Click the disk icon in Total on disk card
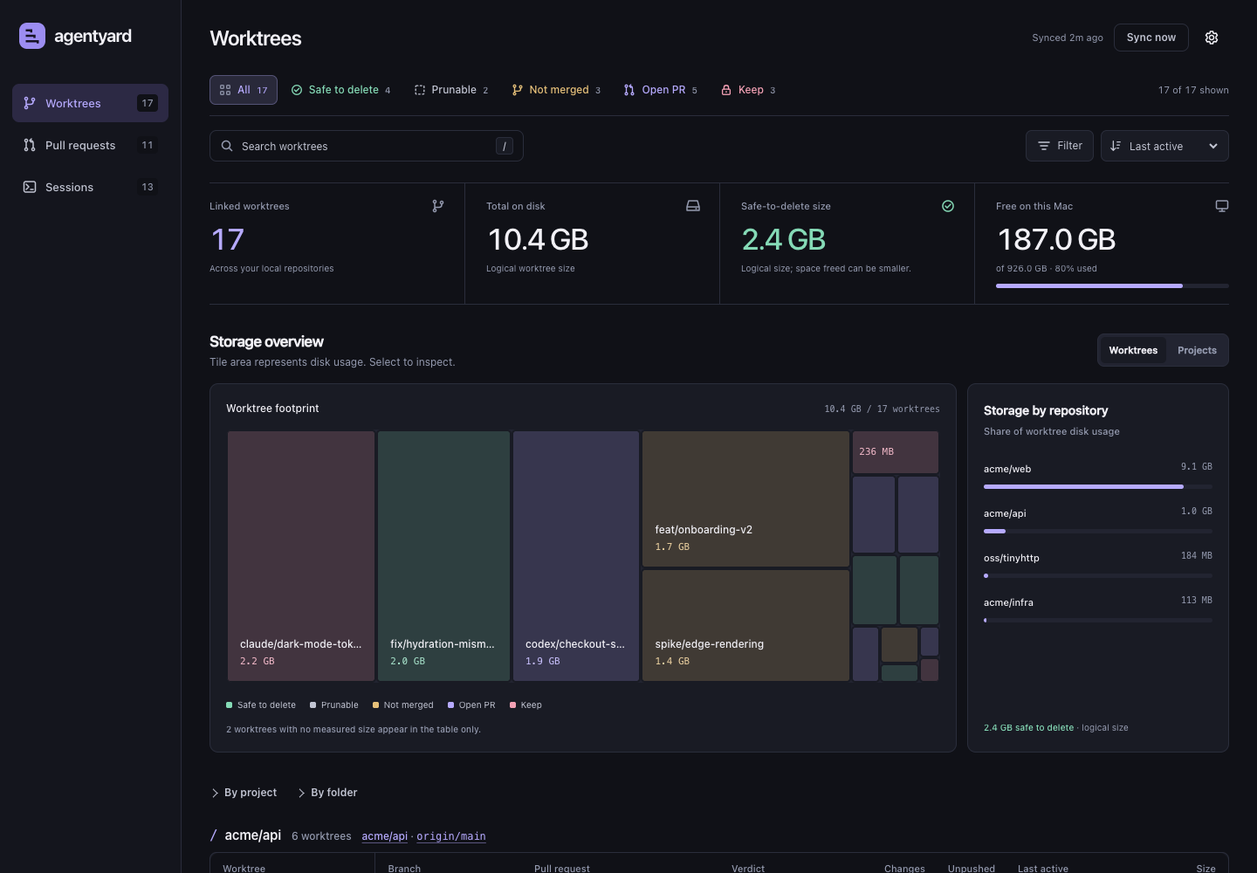1257x873 pixels. pyautogui.click(x=693, y=206)
